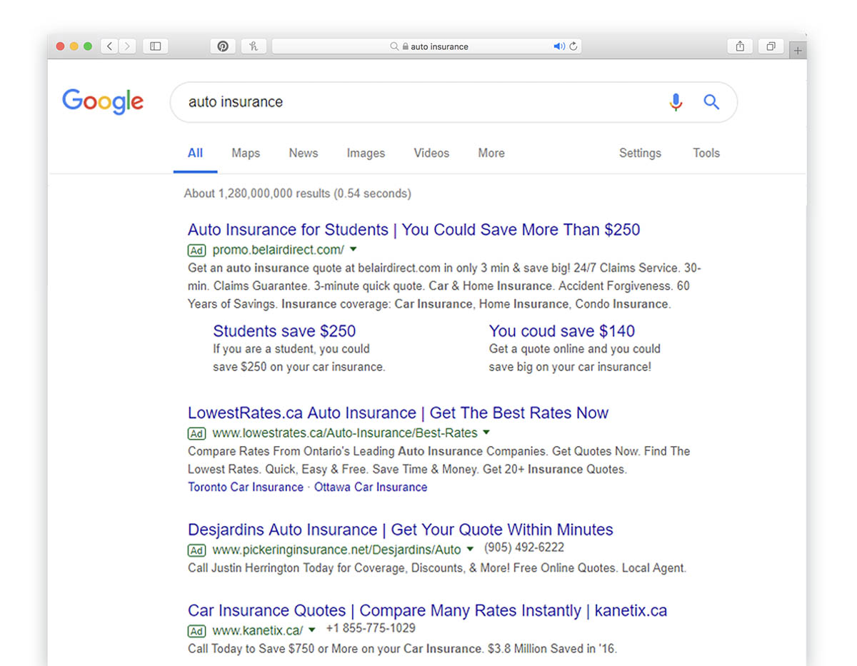Click the phone number (905) 492-6222
857x666 pixels.
pyautogui.click(x=524, y=548)
